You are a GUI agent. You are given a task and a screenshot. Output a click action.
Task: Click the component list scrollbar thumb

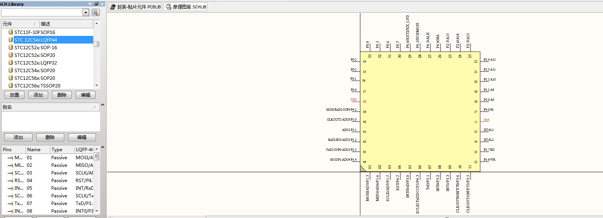pyautogui.click(x=97, y=44)
